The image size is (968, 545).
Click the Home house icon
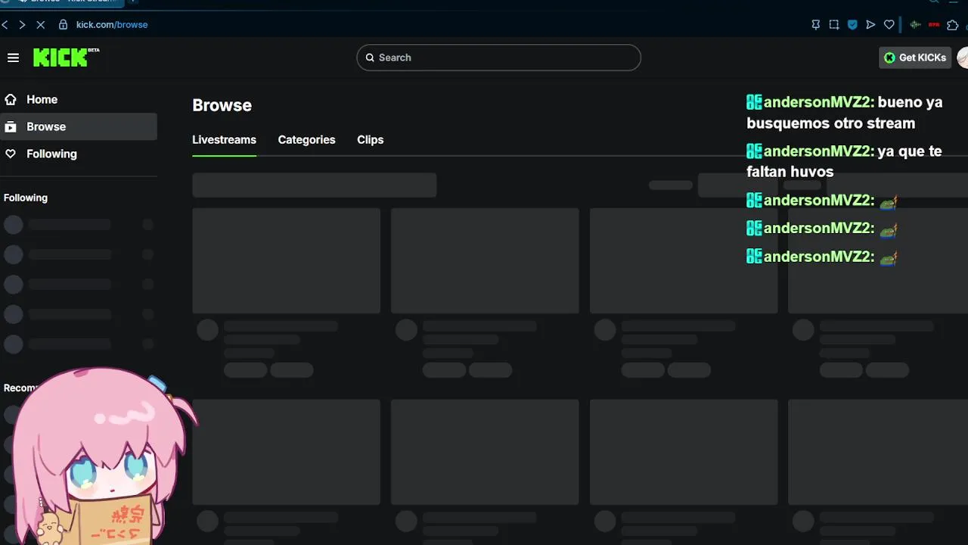click(11, 99)
